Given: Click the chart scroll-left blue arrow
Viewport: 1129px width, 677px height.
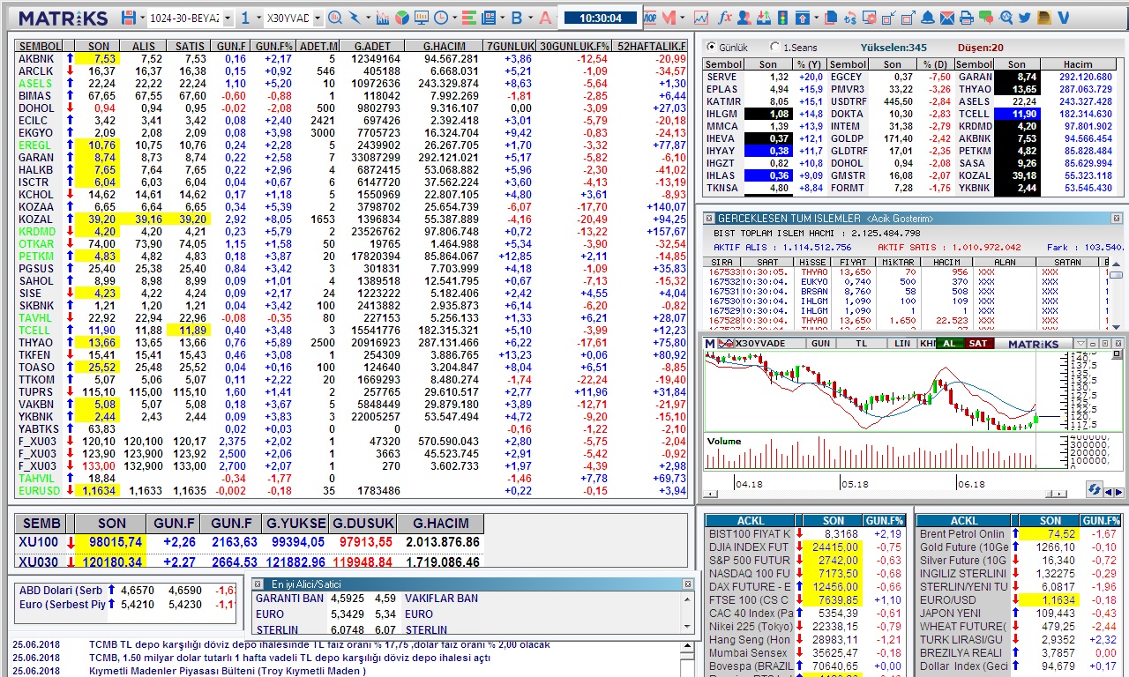Looking at the screenshot, I should pyautogui.click(x=1109, y=492).
